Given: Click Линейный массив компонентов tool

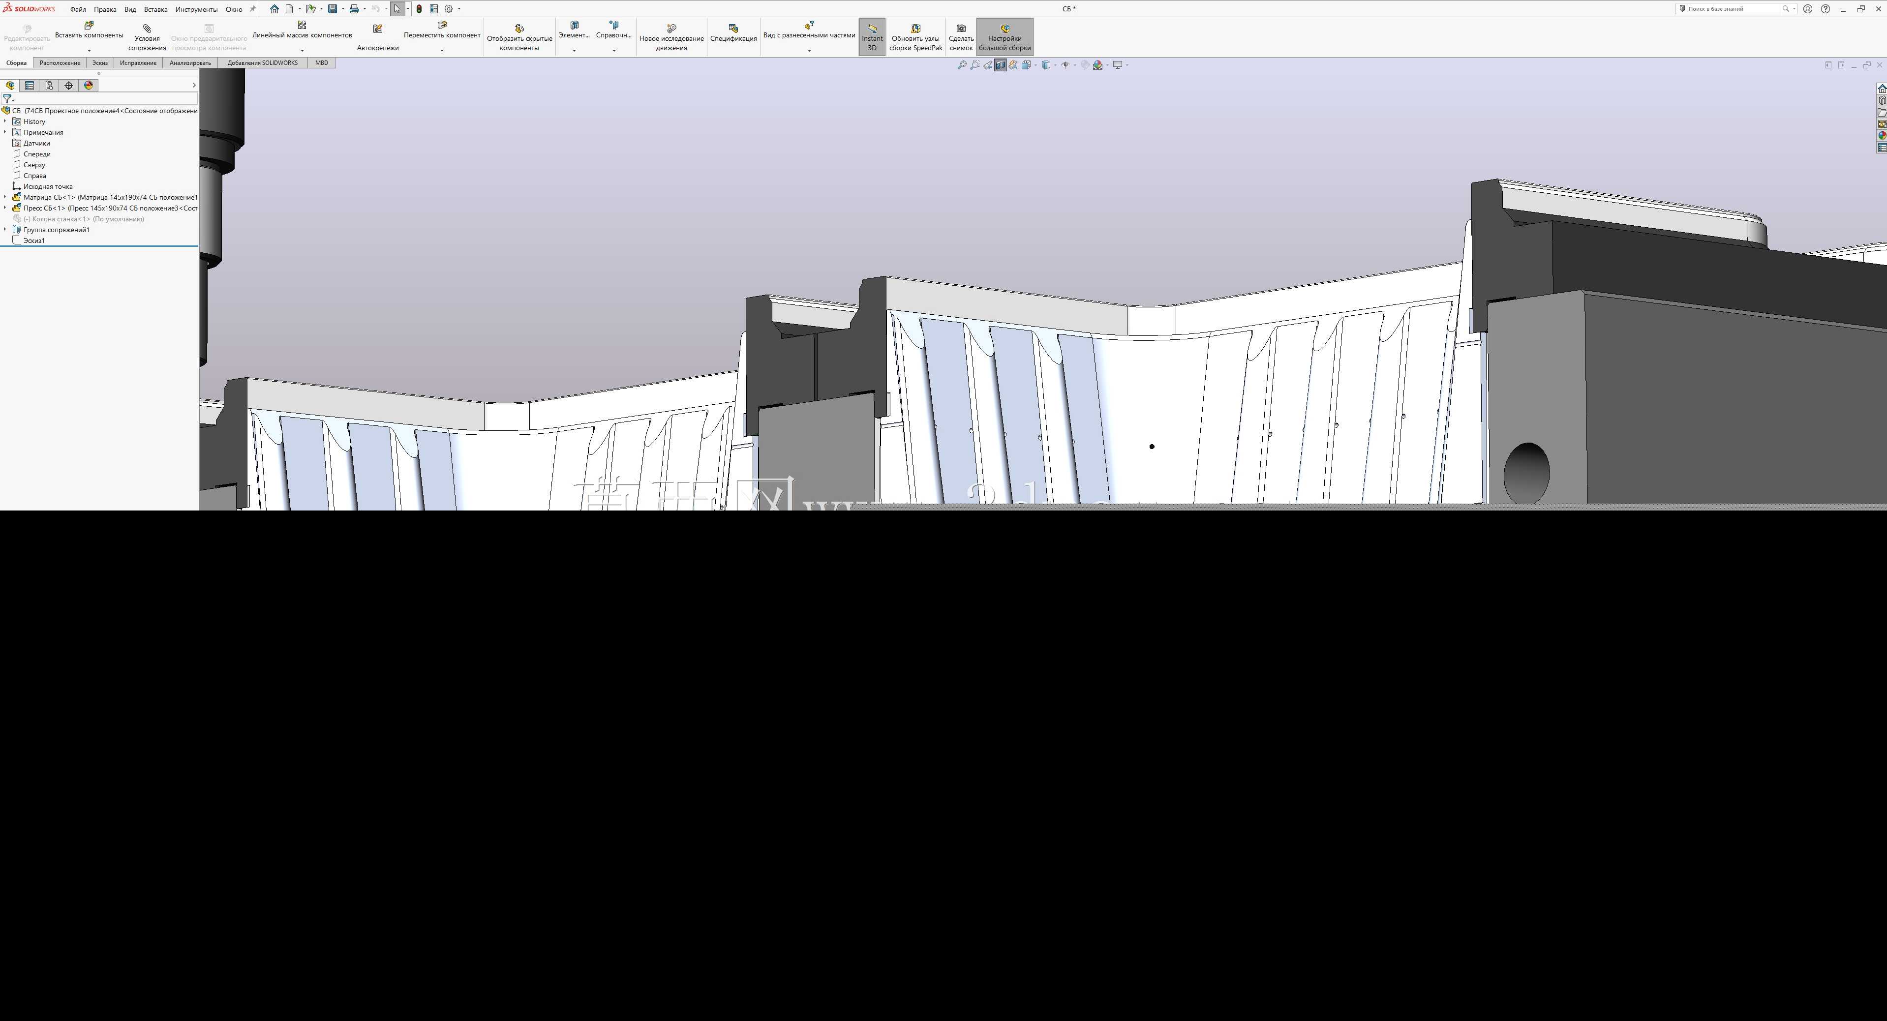Looking at the screenshot, I should (x=302, y=31).
